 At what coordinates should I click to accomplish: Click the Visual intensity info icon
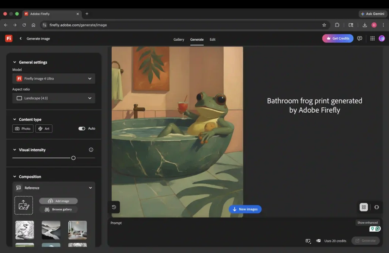click(x=91, y=150)
